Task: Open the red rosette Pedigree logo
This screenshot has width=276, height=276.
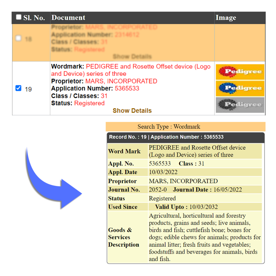Action: (x=240, y=72)
